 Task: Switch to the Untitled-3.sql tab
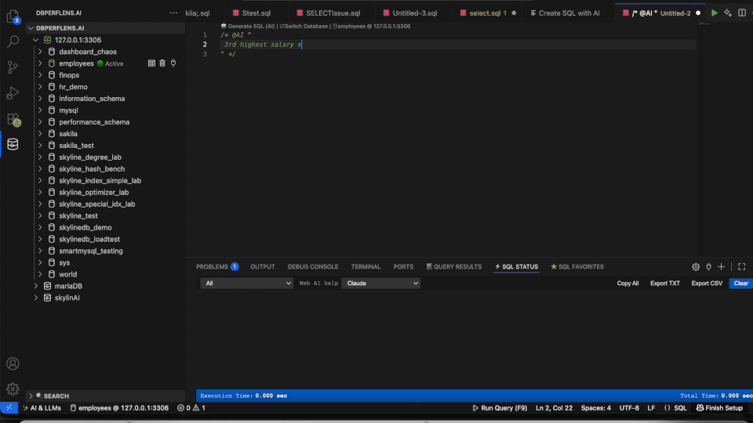pyautogui.click(x=410, y=13)
